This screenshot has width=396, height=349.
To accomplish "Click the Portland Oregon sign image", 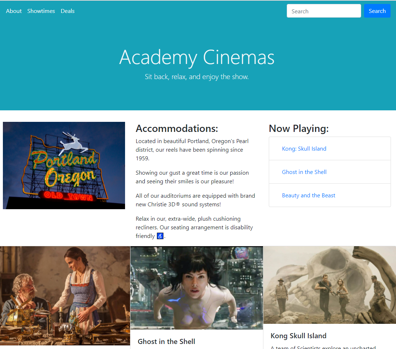I will pos(64,165).
